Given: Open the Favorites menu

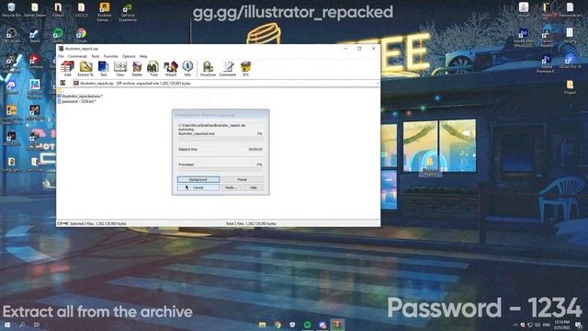Looking at the screenshot, I should (110, 56).
